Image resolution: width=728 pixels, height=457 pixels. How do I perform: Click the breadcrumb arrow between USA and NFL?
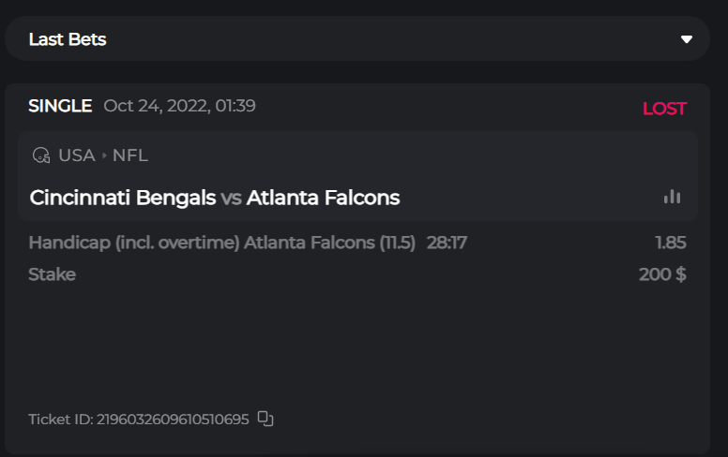tap(104, 155)
